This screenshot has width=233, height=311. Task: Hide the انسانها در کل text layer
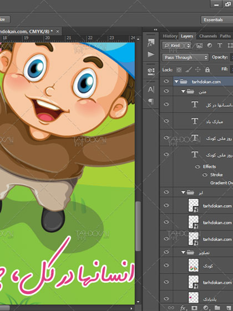click(x=166, y=104)
